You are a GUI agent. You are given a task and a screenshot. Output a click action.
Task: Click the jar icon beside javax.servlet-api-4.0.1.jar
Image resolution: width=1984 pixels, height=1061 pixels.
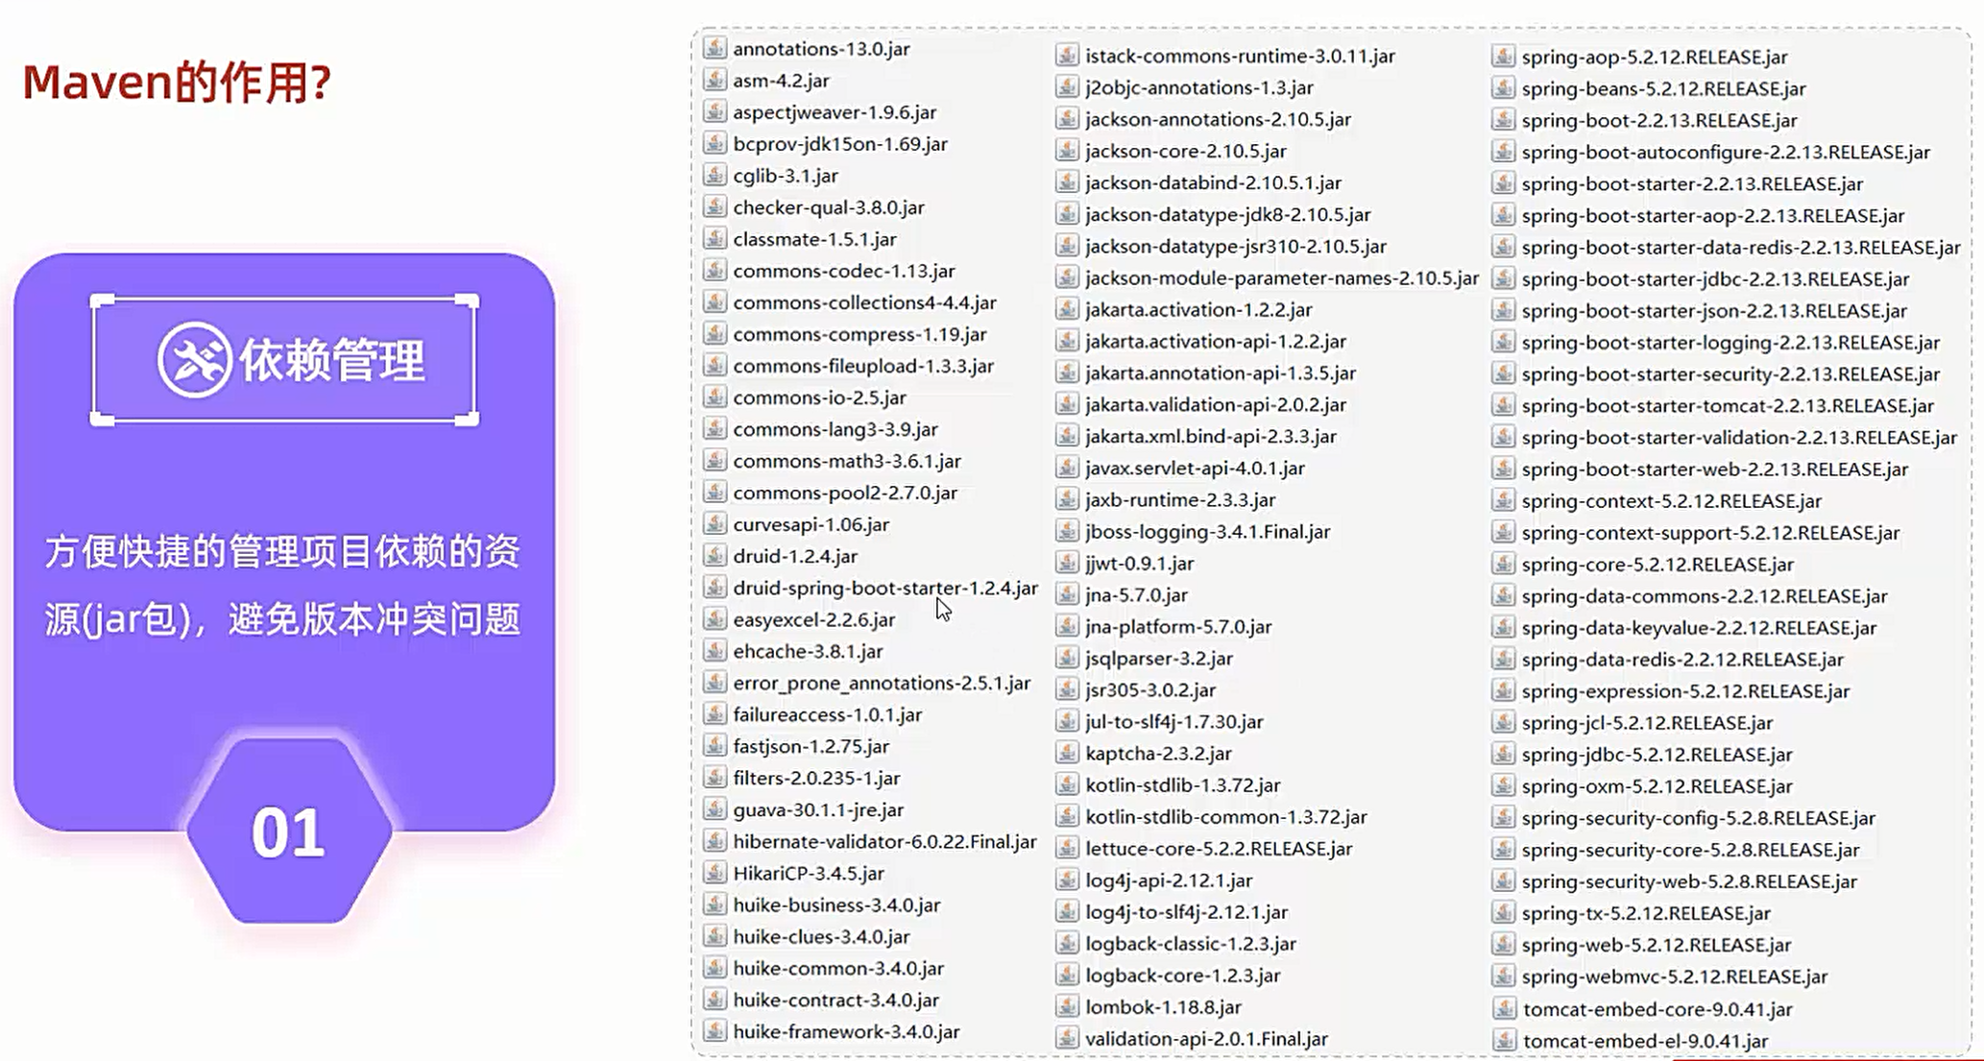(x=1067, y=467)
